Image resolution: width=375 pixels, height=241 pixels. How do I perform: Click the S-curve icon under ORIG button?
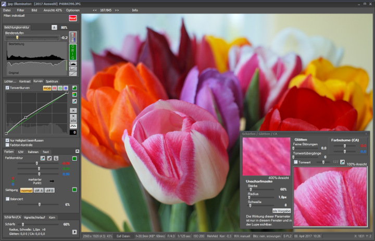pyautogui.click(x=73, y=73)
